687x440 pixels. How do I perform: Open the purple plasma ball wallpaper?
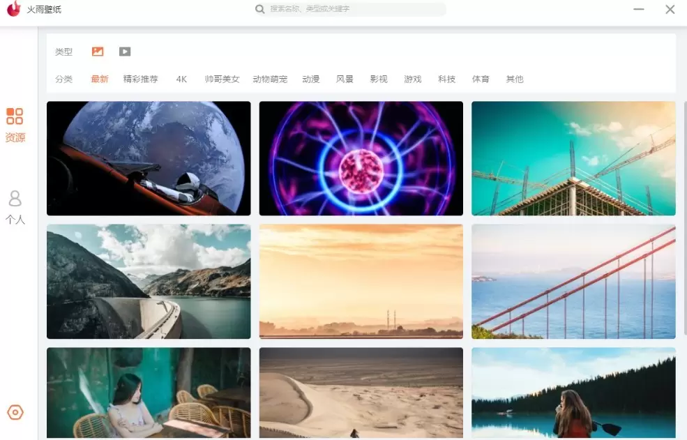[x=361, y=159]
